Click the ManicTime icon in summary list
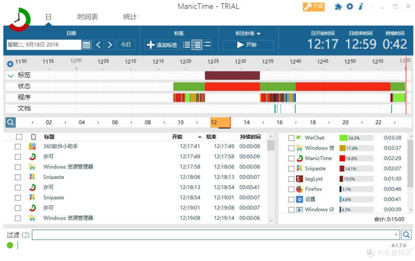The width and height of the screenshot is (415, 261). coord(299,158)
